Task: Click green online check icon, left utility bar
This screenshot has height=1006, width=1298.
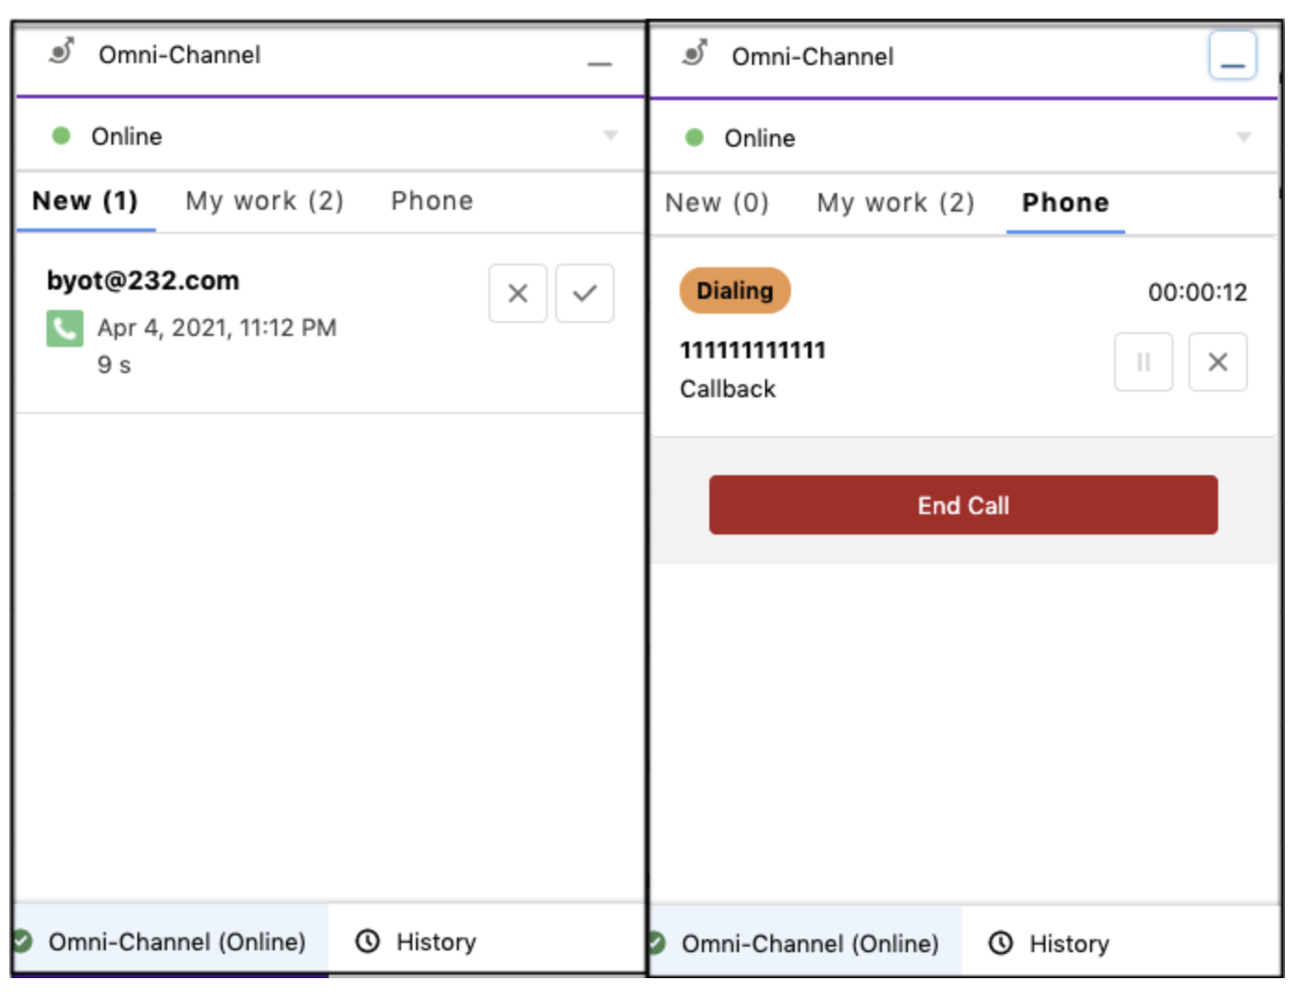Action: pyautogui.click(x=22, y=941)
